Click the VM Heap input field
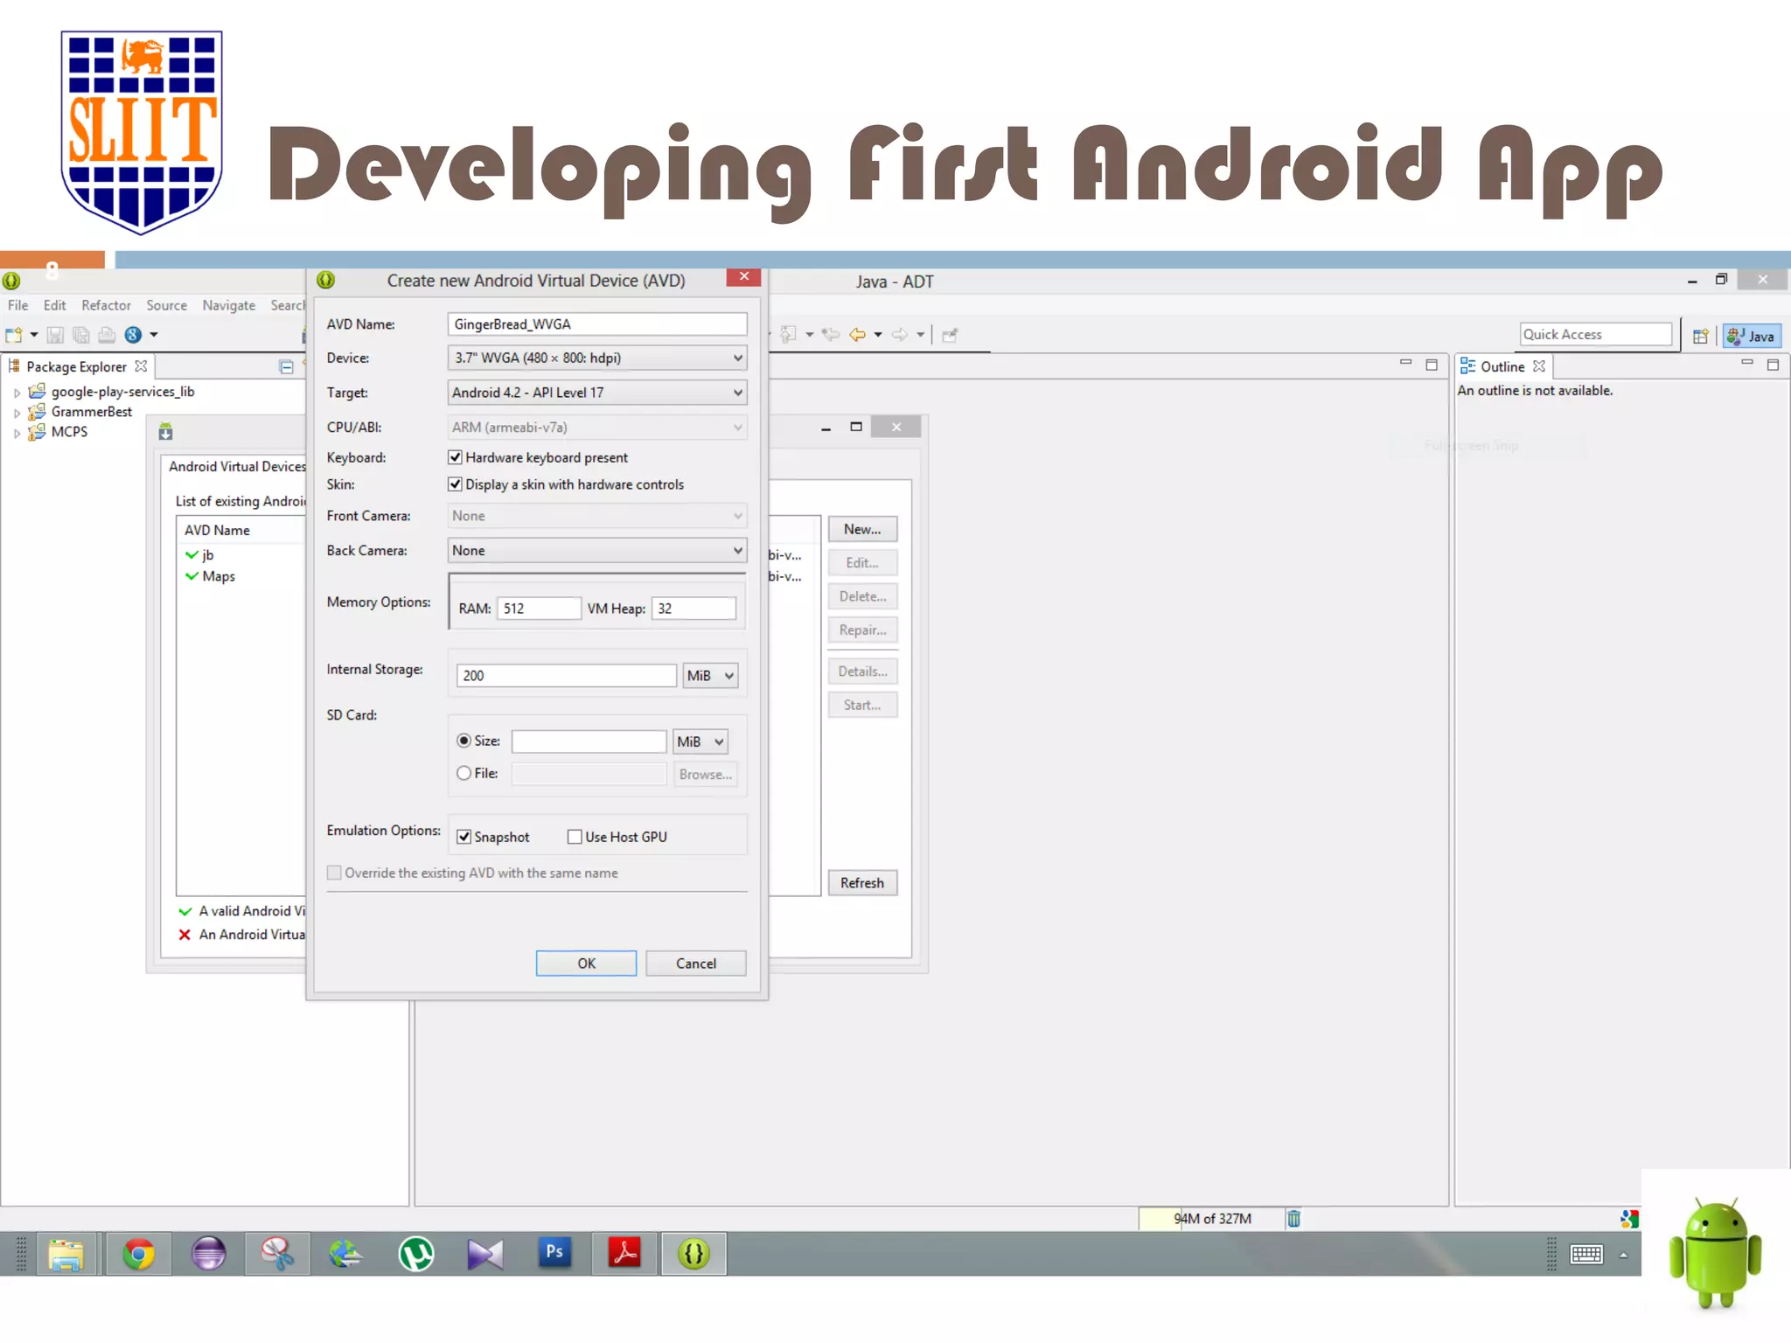 pyautogui.click(x=693, y=609)
